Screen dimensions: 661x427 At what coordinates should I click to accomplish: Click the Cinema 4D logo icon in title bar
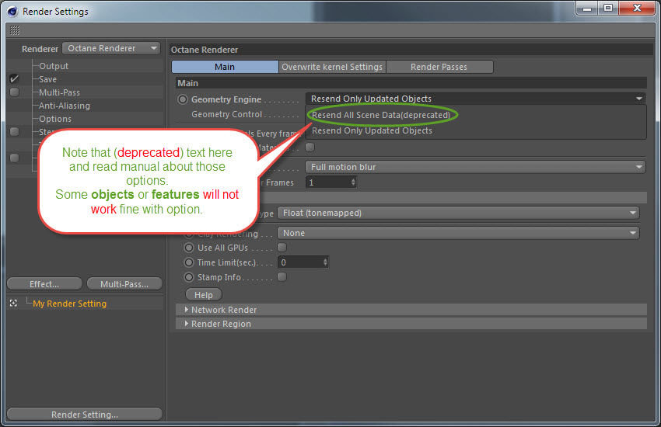tap(12, 12)
